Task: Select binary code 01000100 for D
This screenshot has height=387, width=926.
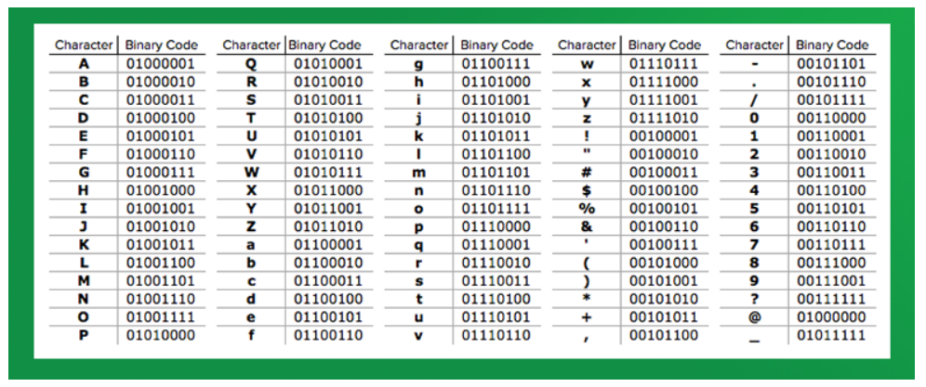Action: [160, 118]
